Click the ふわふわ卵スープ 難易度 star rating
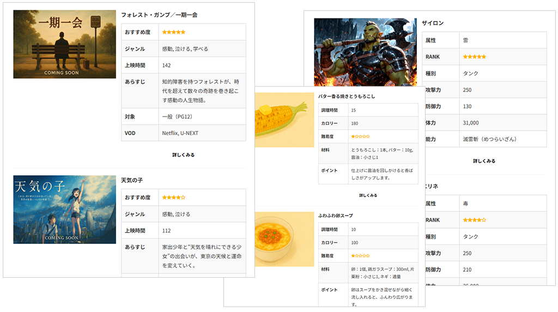558x312 pixels. click(x=360, y=255)
